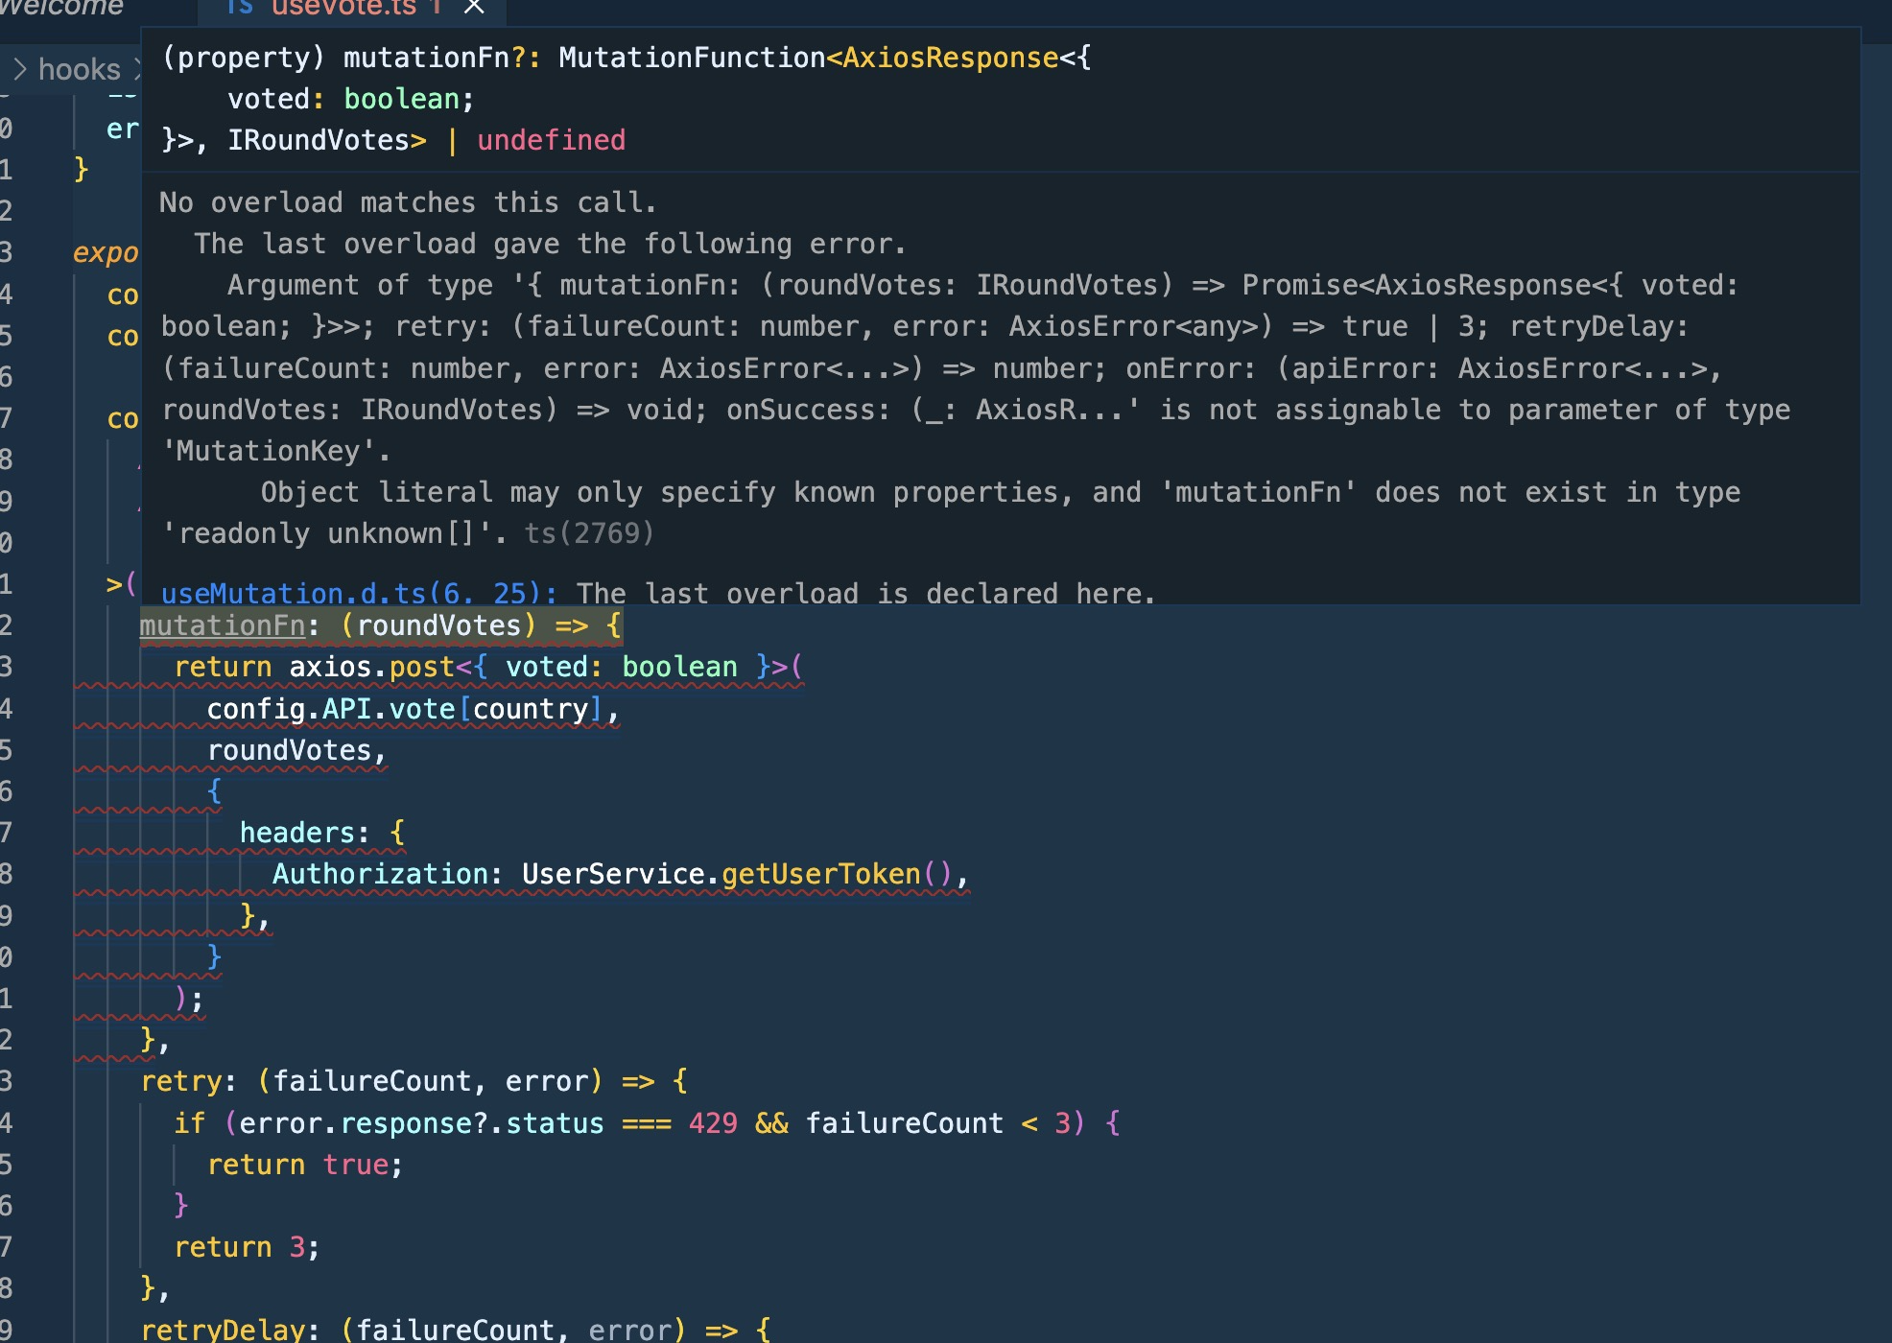The width and height of the screenshot is (1892, 1343).
Task: Click the ts(2769) error code in tooltip
Action: (x=589, y=533)
